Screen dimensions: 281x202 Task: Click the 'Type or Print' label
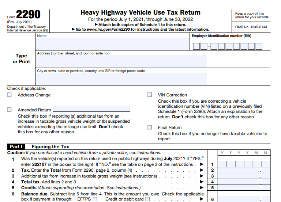21,59
